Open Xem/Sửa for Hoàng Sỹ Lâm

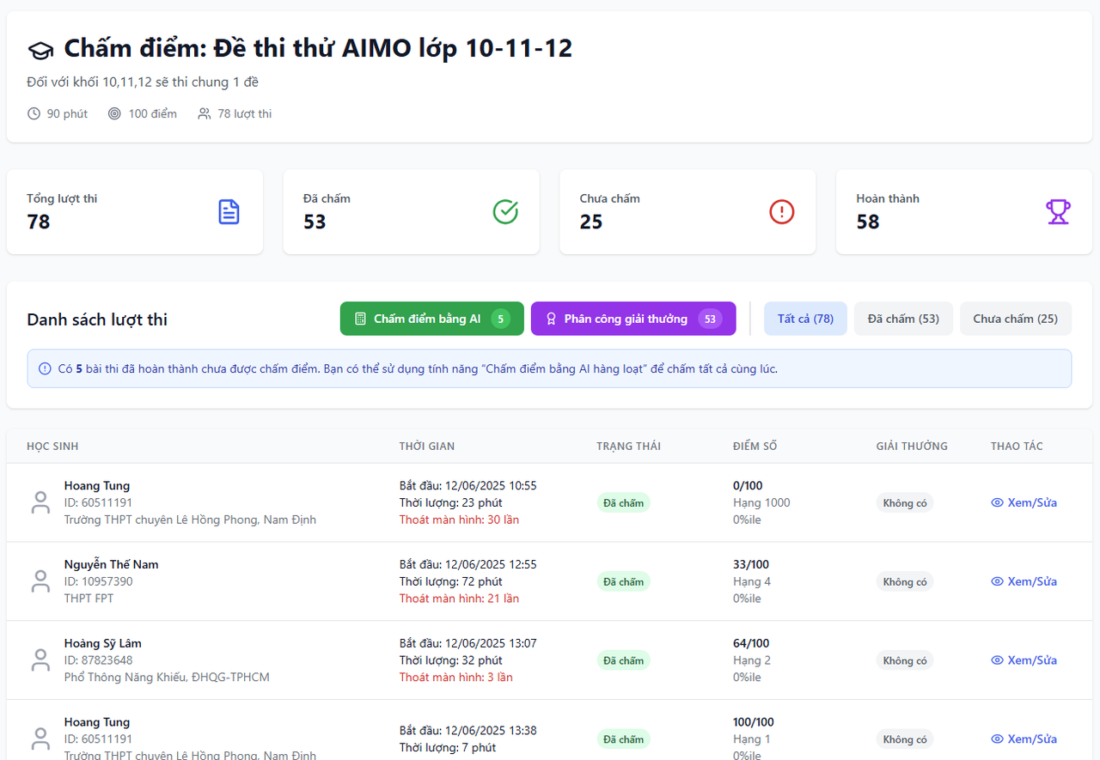pos(1024,660)
